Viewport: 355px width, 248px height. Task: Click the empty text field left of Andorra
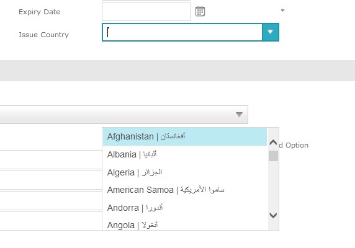[51, 200]
